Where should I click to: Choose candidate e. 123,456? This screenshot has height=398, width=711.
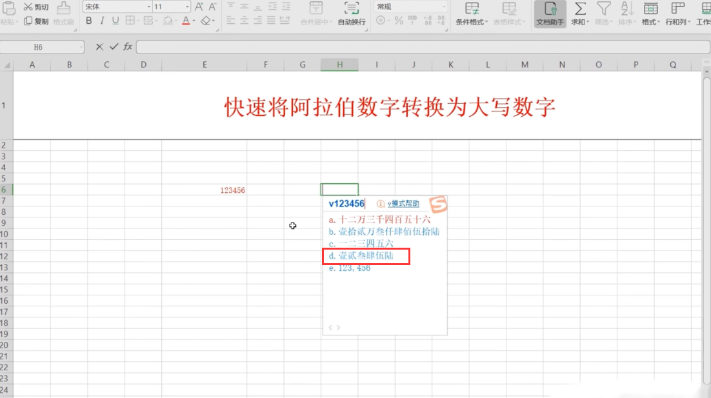pyautogui.click(x=350, y=268)
